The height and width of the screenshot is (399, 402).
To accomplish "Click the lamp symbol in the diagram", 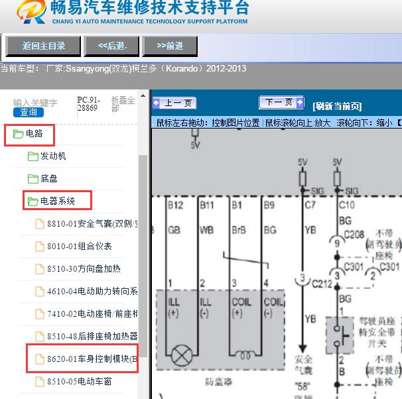I will click(x=182, y=356).
